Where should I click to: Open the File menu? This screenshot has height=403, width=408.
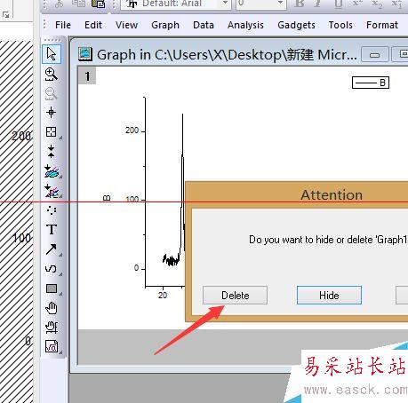63,25
